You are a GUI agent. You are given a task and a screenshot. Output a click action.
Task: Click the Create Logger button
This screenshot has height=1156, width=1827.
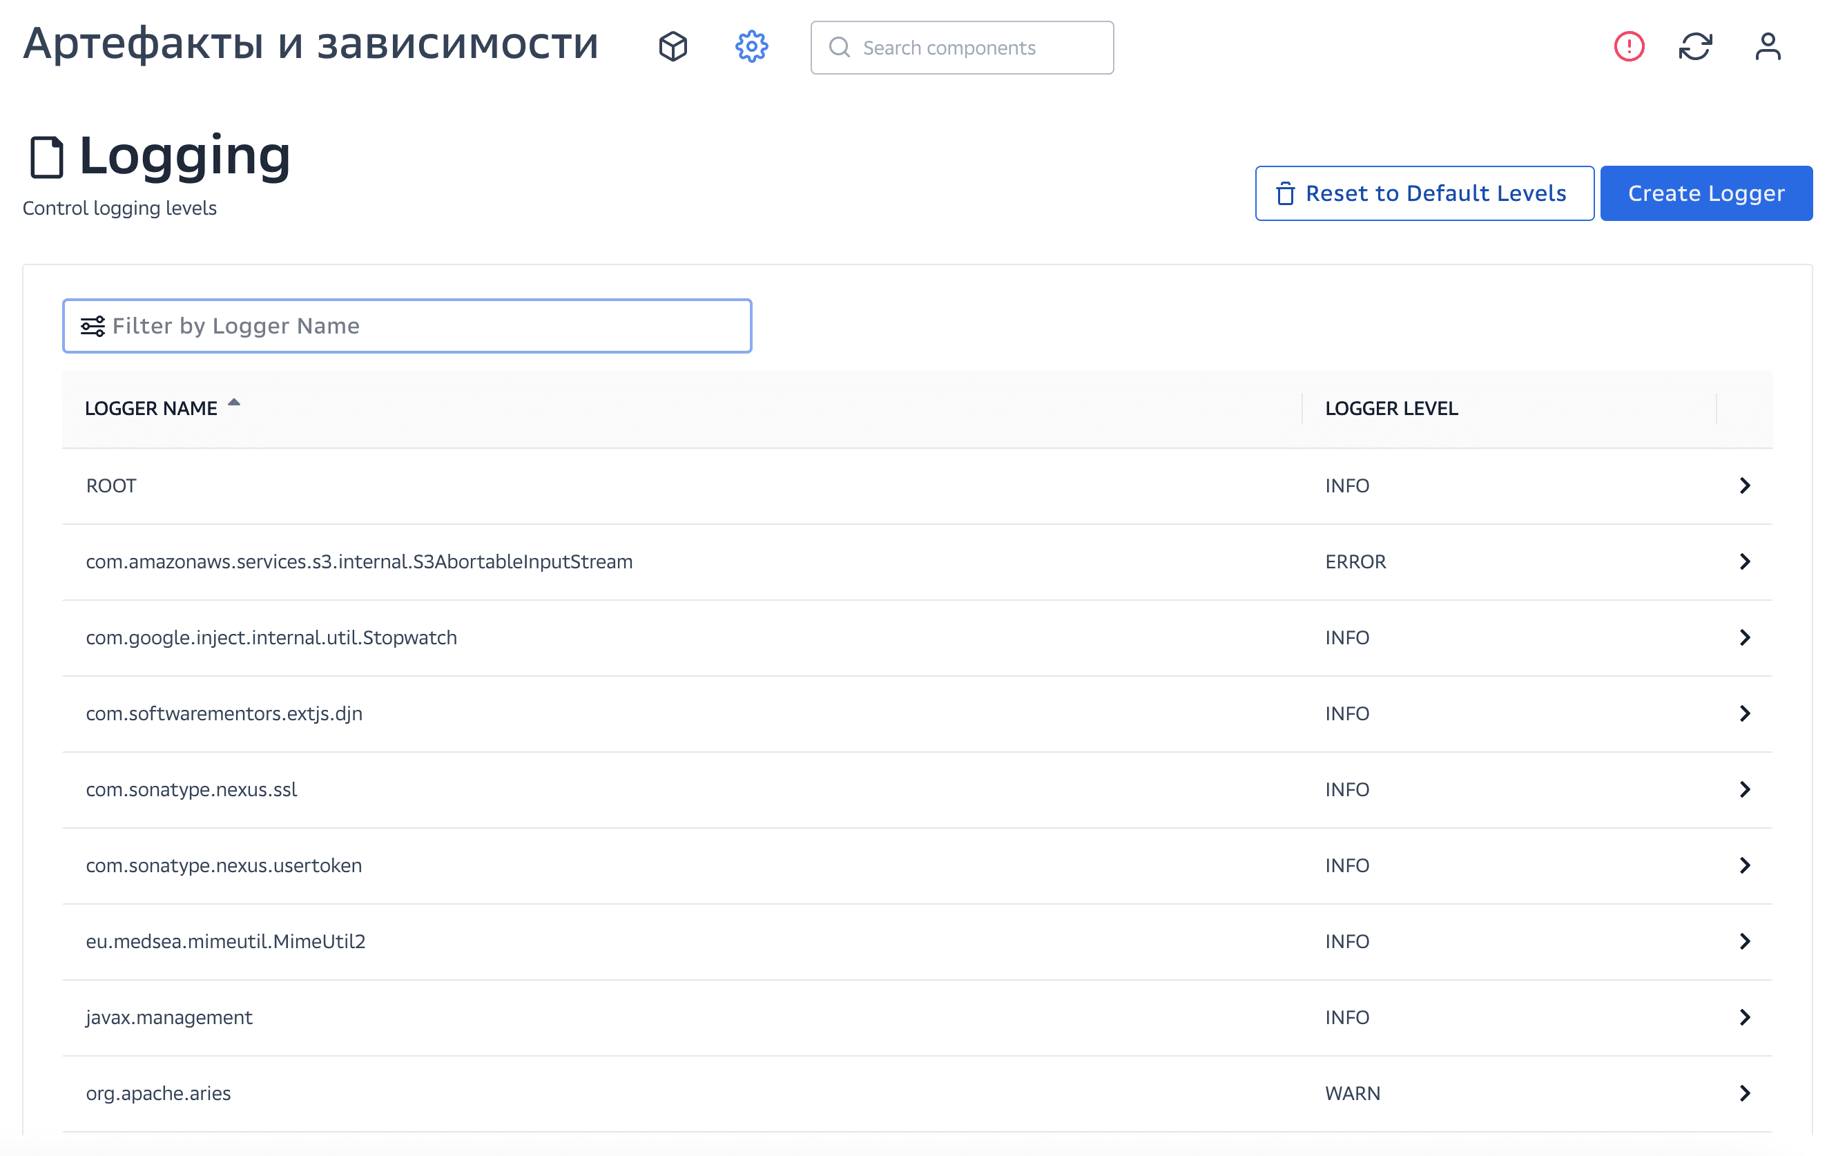(x=1705, y=193)
